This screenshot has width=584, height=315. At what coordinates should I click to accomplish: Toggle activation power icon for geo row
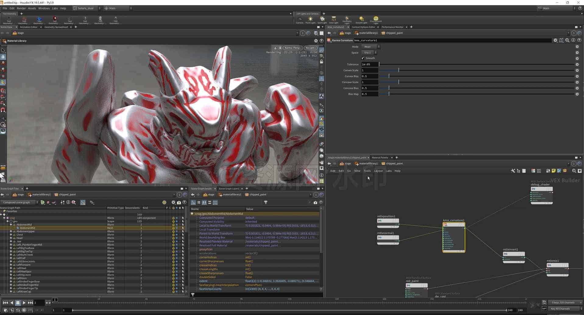coord(173,221)
